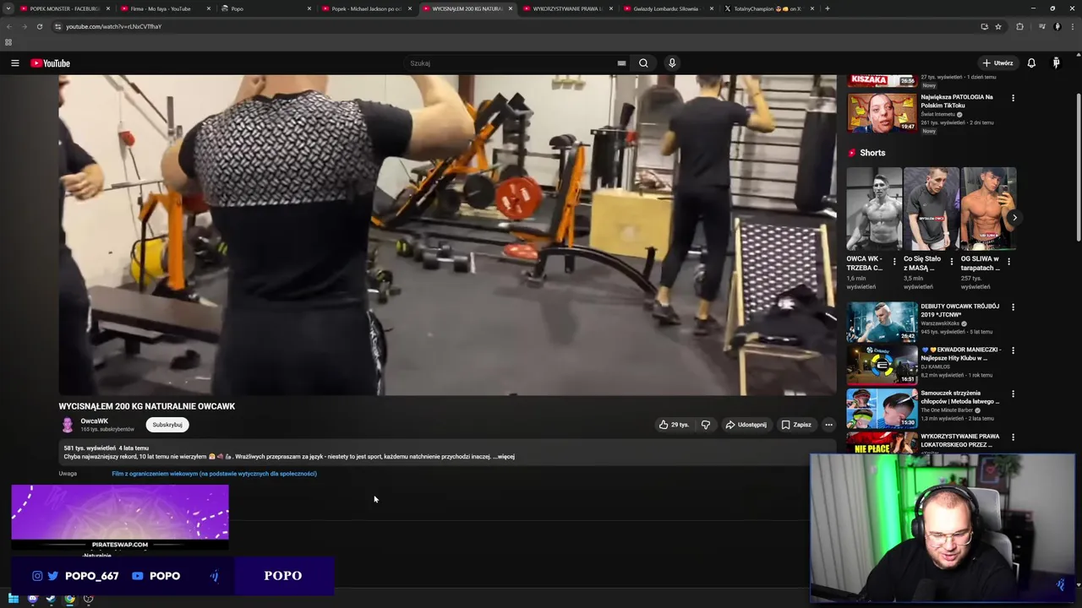Viewport: 1082px width, 608px height.
Task: Open more actions three-dot menu under video
Action: [828, 425]
